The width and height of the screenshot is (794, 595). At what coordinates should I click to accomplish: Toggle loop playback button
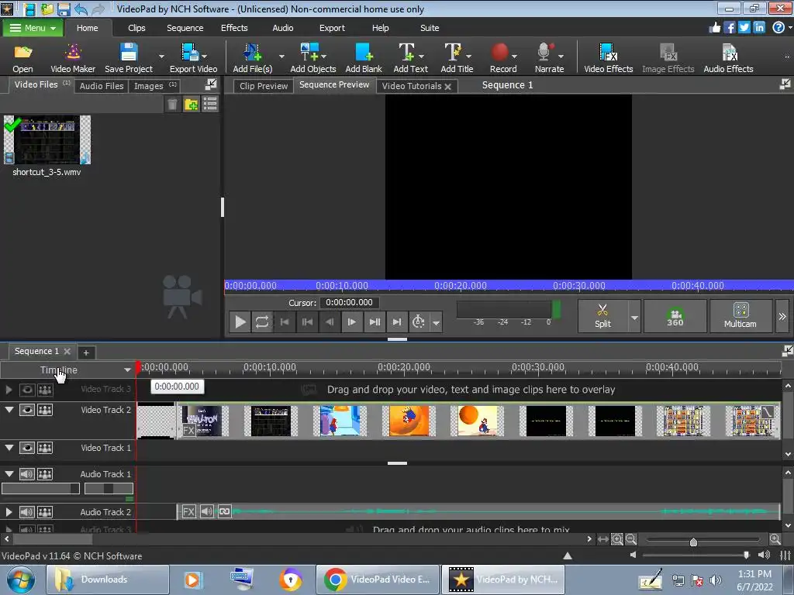click(x=262, y=322)
